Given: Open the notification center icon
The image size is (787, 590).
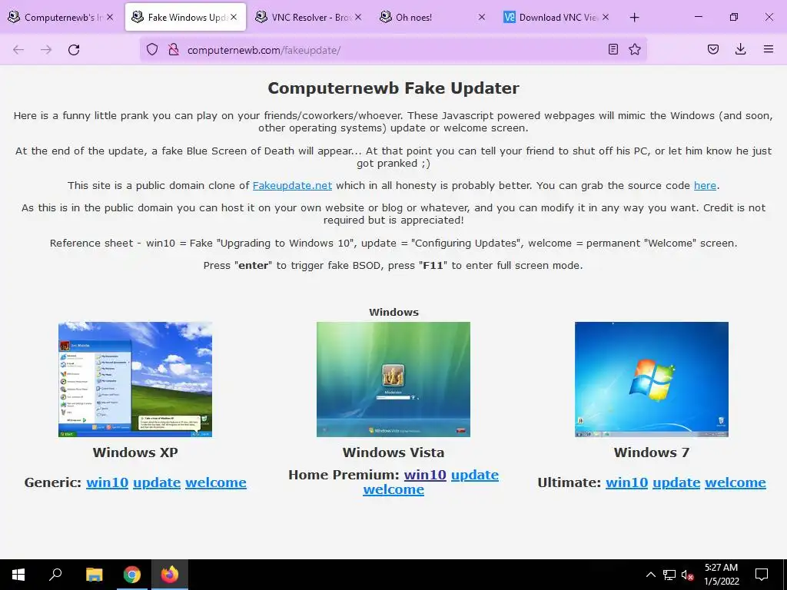Looking at the screenshot, I should tap(762, 575).
